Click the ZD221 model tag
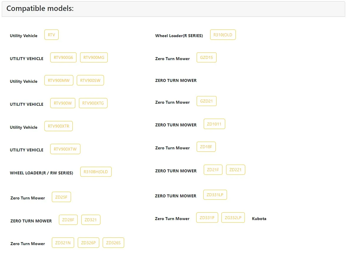This screenshot has width=347, height=256. [235, 170]
